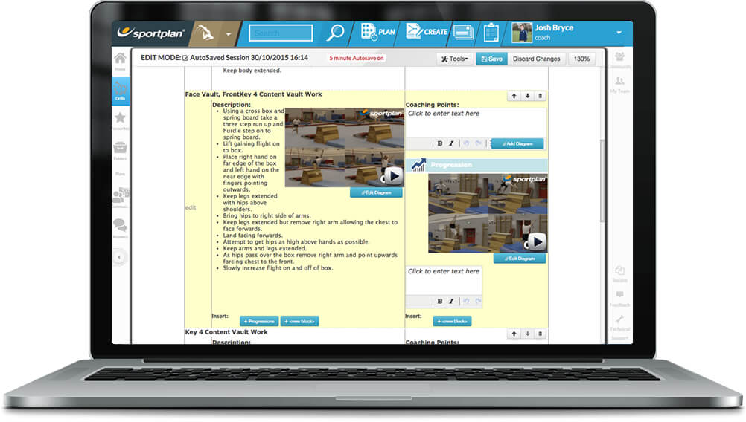Image resolution: width=746 pixels, height=422 pixels.
Task: Open the Community icon in left sidebar
Action: pos(120,198)
